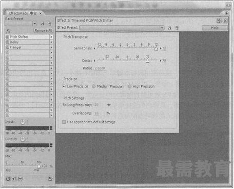Click the Ratio value 2.0000
The height and width of the screenshot is (189, 234).
click(100, 68)
